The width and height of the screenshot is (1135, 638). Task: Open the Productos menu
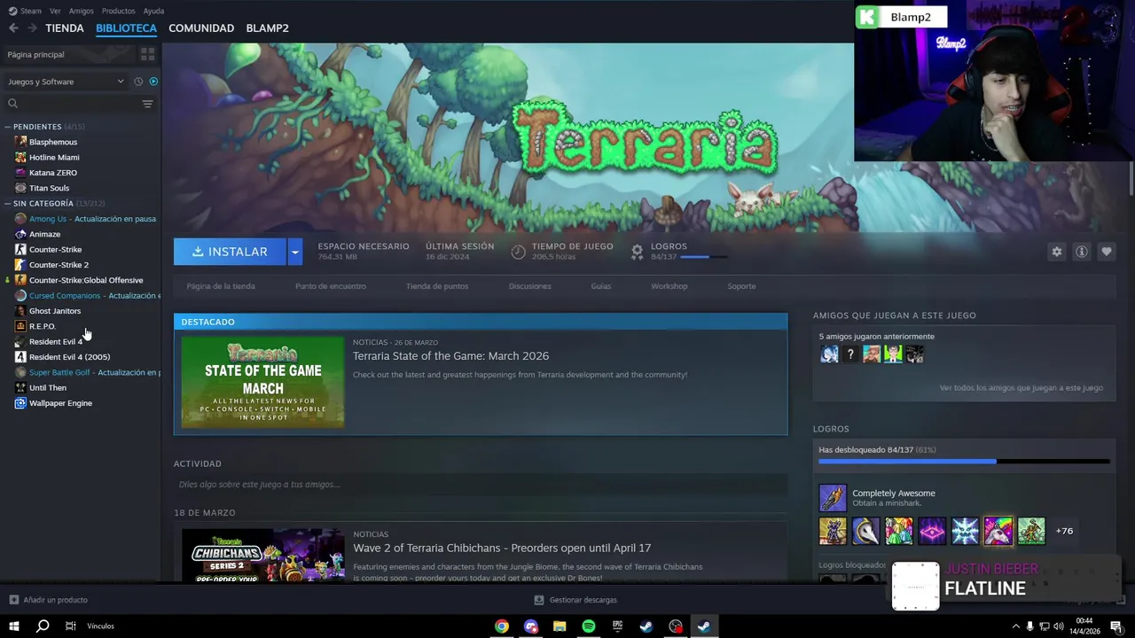118,11
